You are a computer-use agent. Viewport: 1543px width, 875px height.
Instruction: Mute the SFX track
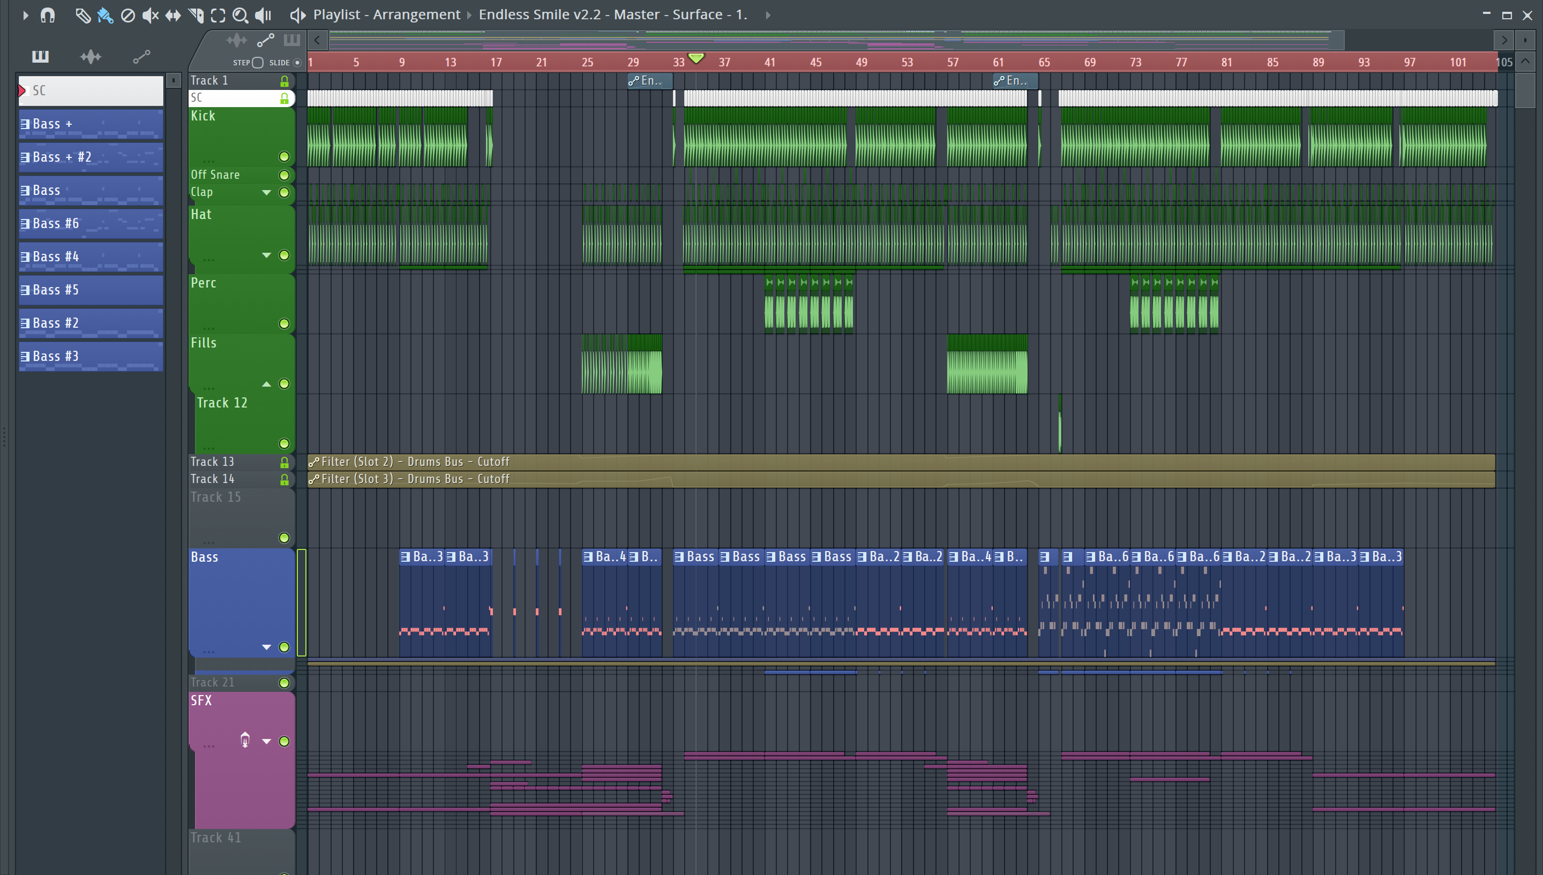[x=284, y=741]
